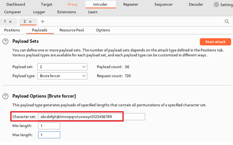Open the Dashboard tab
Image resolution: width=233 pixels, height=145 pixels.
[16, 4]
